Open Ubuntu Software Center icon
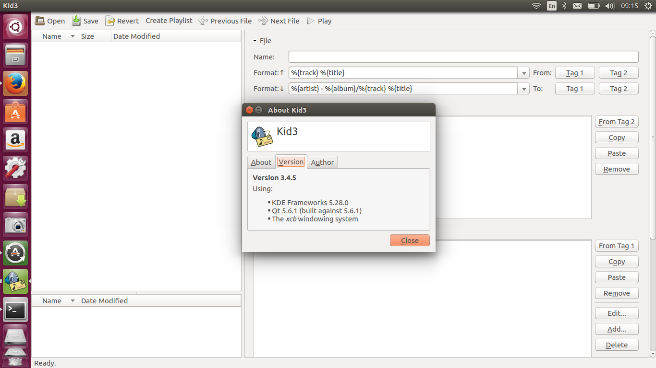Screen dimensions: 656x368 15,112
